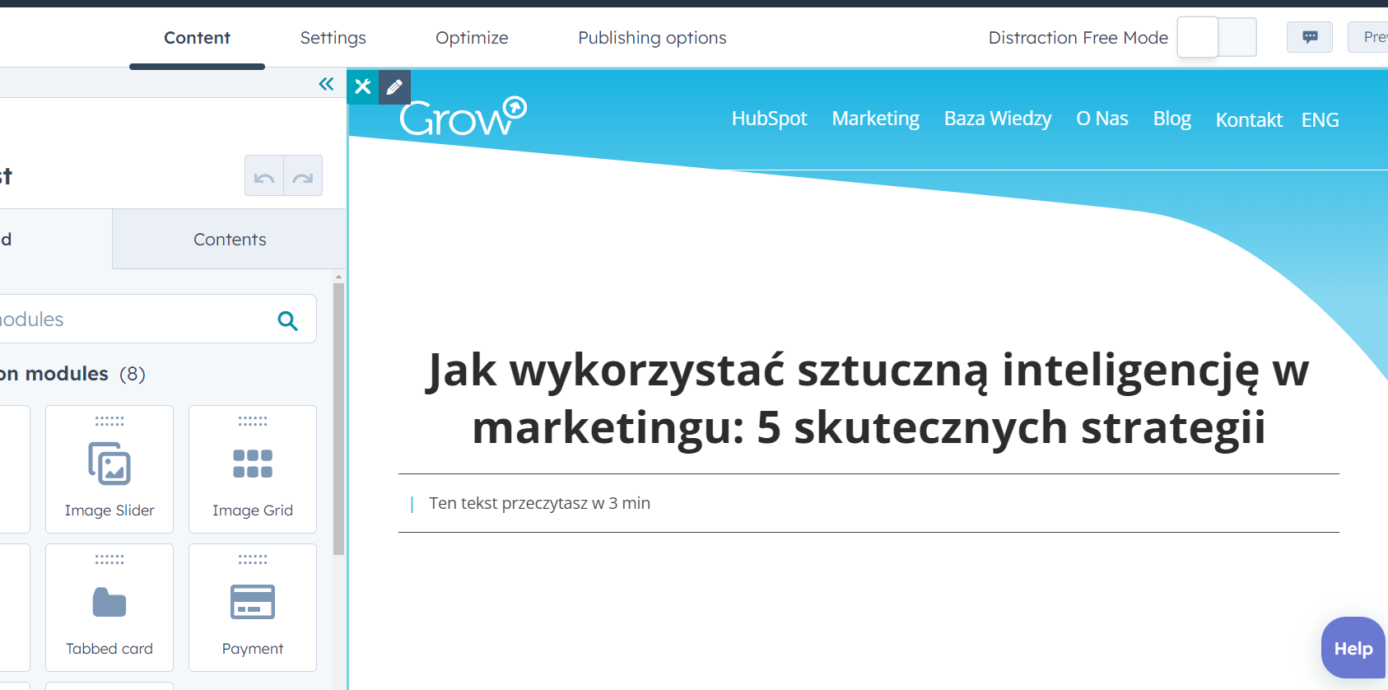Select the Image Grid module card
Image resolution: width=1388 pixels, height=690 pixels.
[x=253, y=469]
